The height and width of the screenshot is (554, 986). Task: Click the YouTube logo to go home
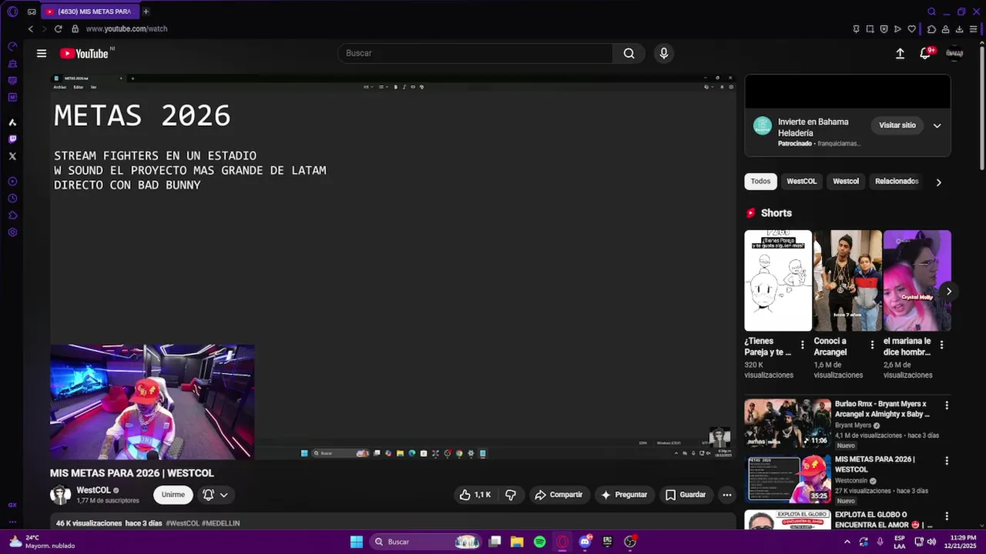[85, 53]
